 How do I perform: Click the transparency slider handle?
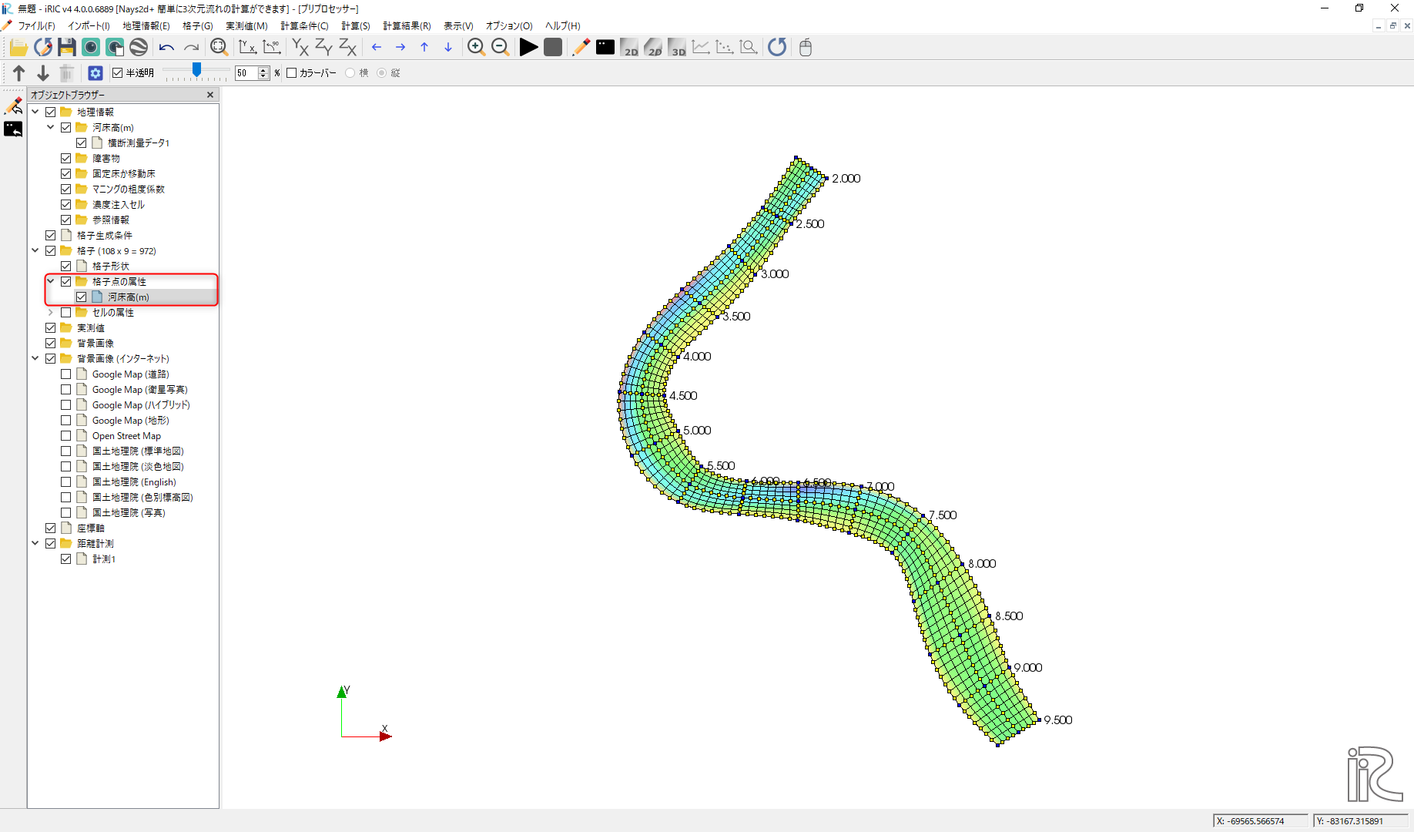196,70
